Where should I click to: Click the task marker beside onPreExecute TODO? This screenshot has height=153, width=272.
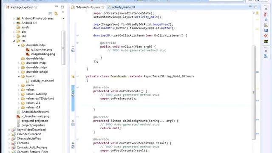pyautogui.click(x=73, y=95)
